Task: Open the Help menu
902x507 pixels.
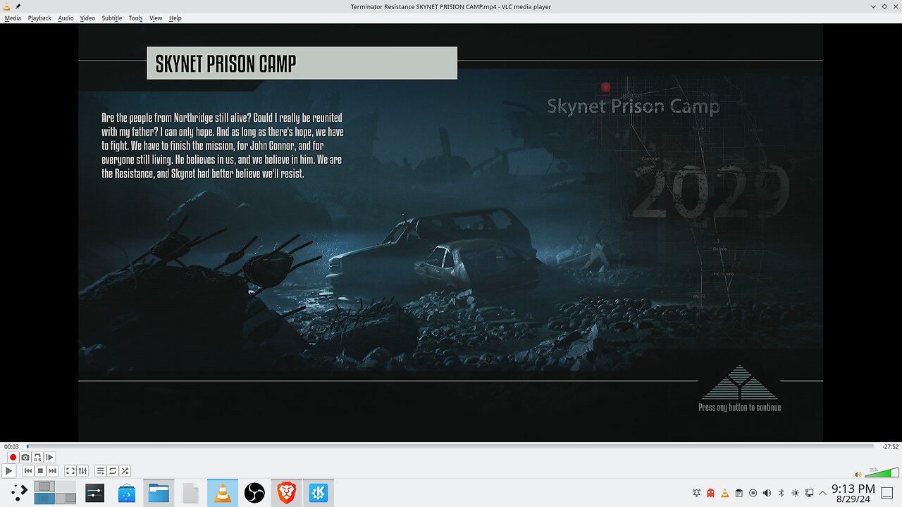Action: coord(175,18)
